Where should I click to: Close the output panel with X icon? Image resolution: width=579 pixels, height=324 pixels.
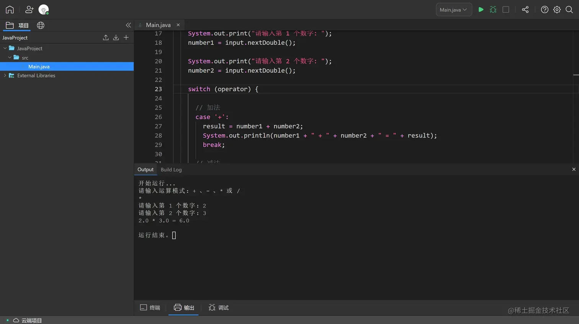574,169
